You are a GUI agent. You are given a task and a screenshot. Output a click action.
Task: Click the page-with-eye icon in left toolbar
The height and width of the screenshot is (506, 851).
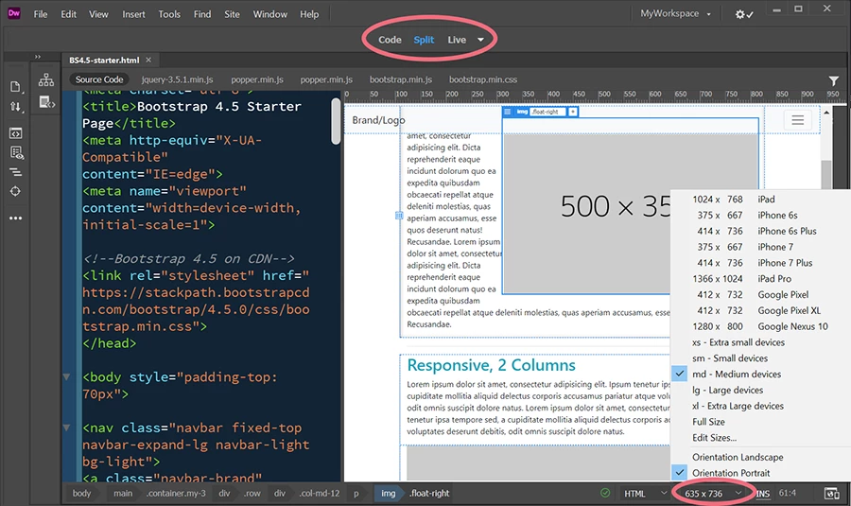[16, 153]
